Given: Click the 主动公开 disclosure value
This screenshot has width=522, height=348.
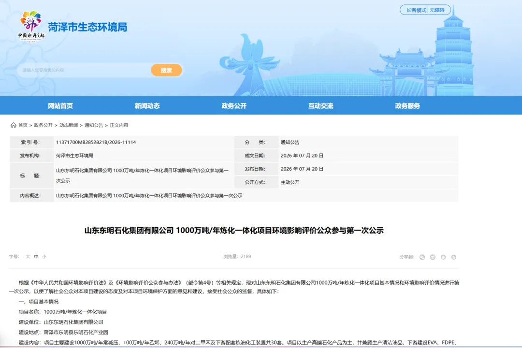Looking at the screenshot, I should (290, 182).
